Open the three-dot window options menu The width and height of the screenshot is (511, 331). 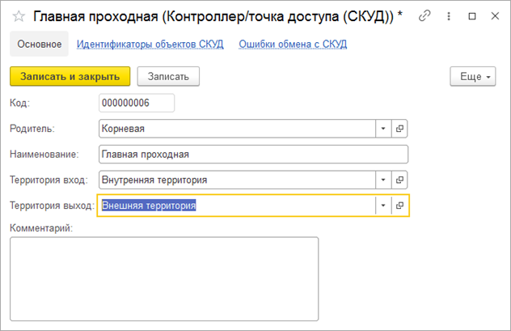coord(449,15)
